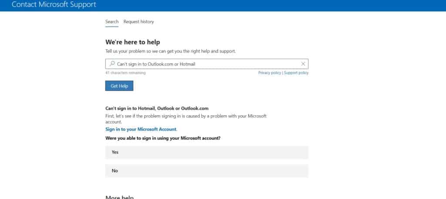The image size is (446, 199).
Task: Click the More help heading
Action: click(x=119, y=197)
